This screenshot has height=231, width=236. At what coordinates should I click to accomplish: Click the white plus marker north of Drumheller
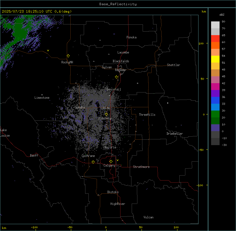pos(168,103)
